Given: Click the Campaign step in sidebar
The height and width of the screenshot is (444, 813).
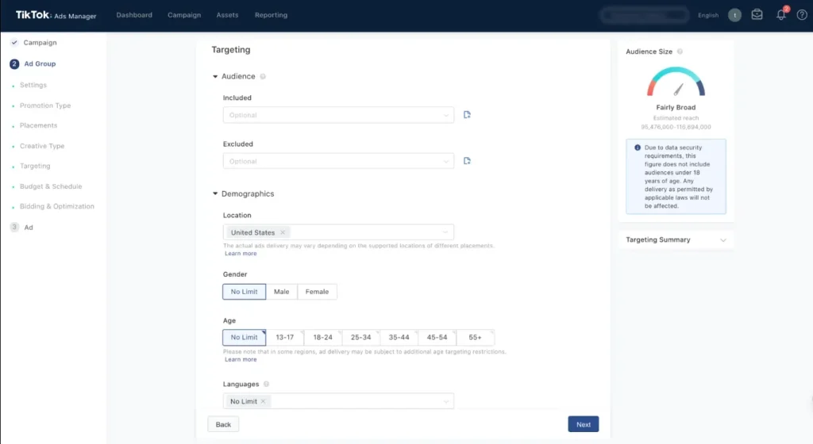Looking at the screenshot, I should 40,43.
